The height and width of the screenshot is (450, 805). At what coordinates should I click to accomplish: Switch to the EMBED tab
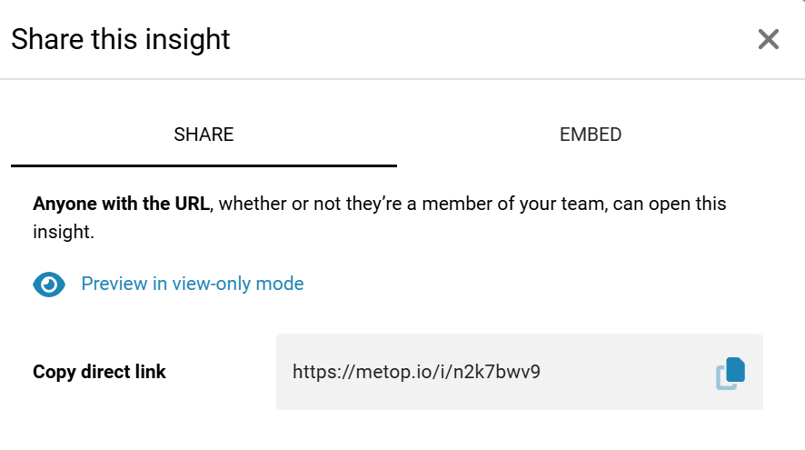point(591,135)
